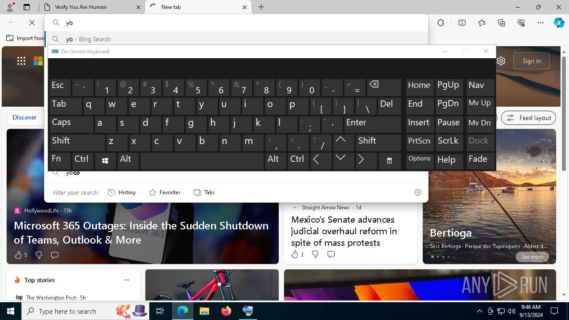The image size is (569, 320).
Task: Close the New tab tab
Action: pyautogui.click(x=245, y=7)
